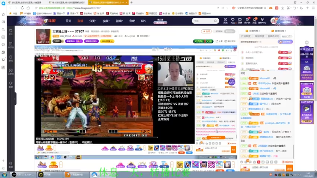This screenshot has width=317, height=178.
Task: Expand the games menu in Douyu nav
Action: point(119,21)
